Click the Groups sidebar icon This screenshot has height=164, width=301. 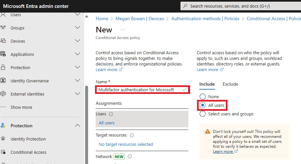[x=3, y=27]
